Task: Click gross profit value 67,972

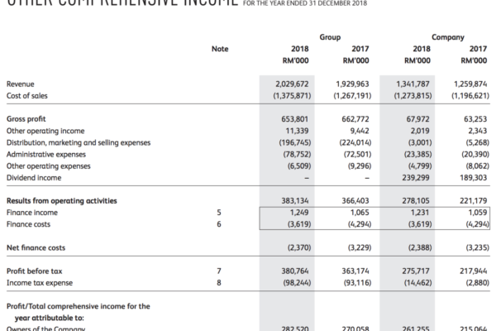Action: pos(417,119)
